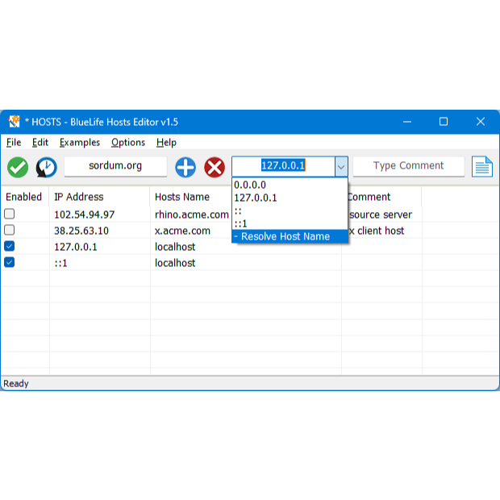Enable the 38.25.63.10 entry checkbox
This screenshot has height=500, width=500.
pos(9,230)
